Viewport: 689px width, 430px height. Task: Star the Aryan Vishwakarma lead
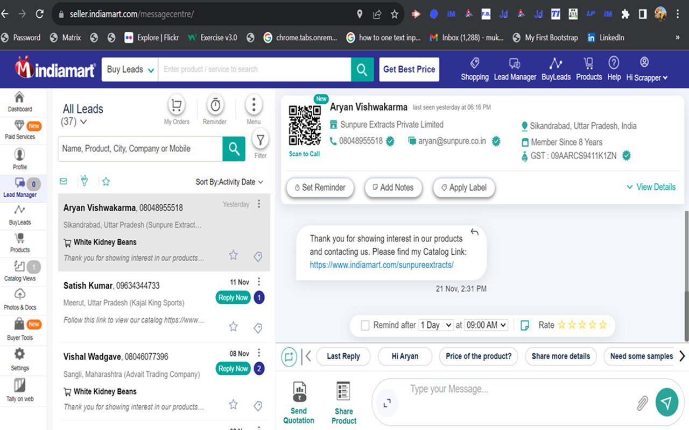[233, 255]
